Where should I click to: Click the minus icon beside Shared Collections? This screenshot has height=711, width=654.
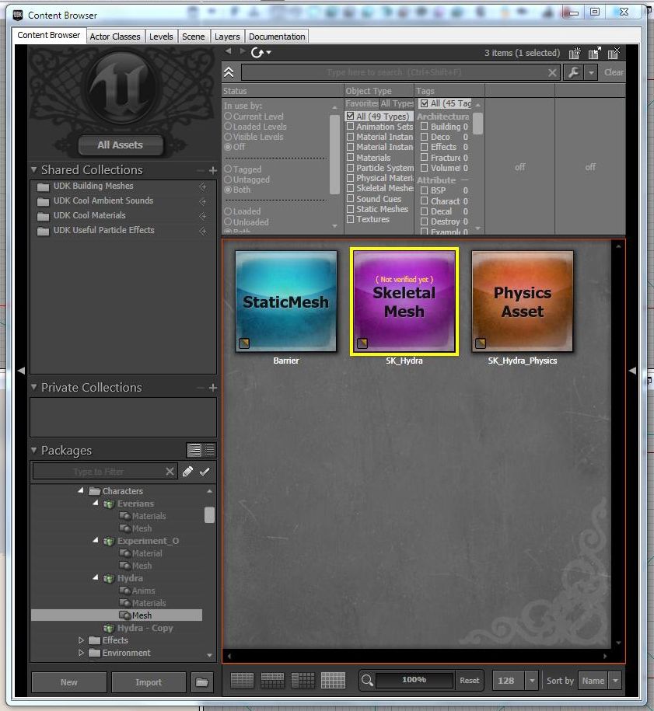coord(201,170)
